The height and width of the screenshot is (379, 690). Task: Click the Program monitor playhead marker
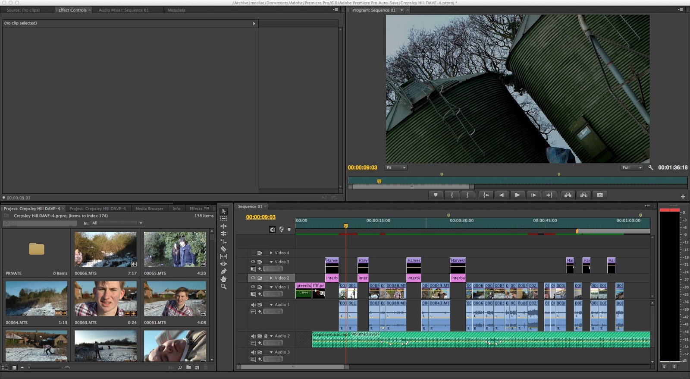379,181
